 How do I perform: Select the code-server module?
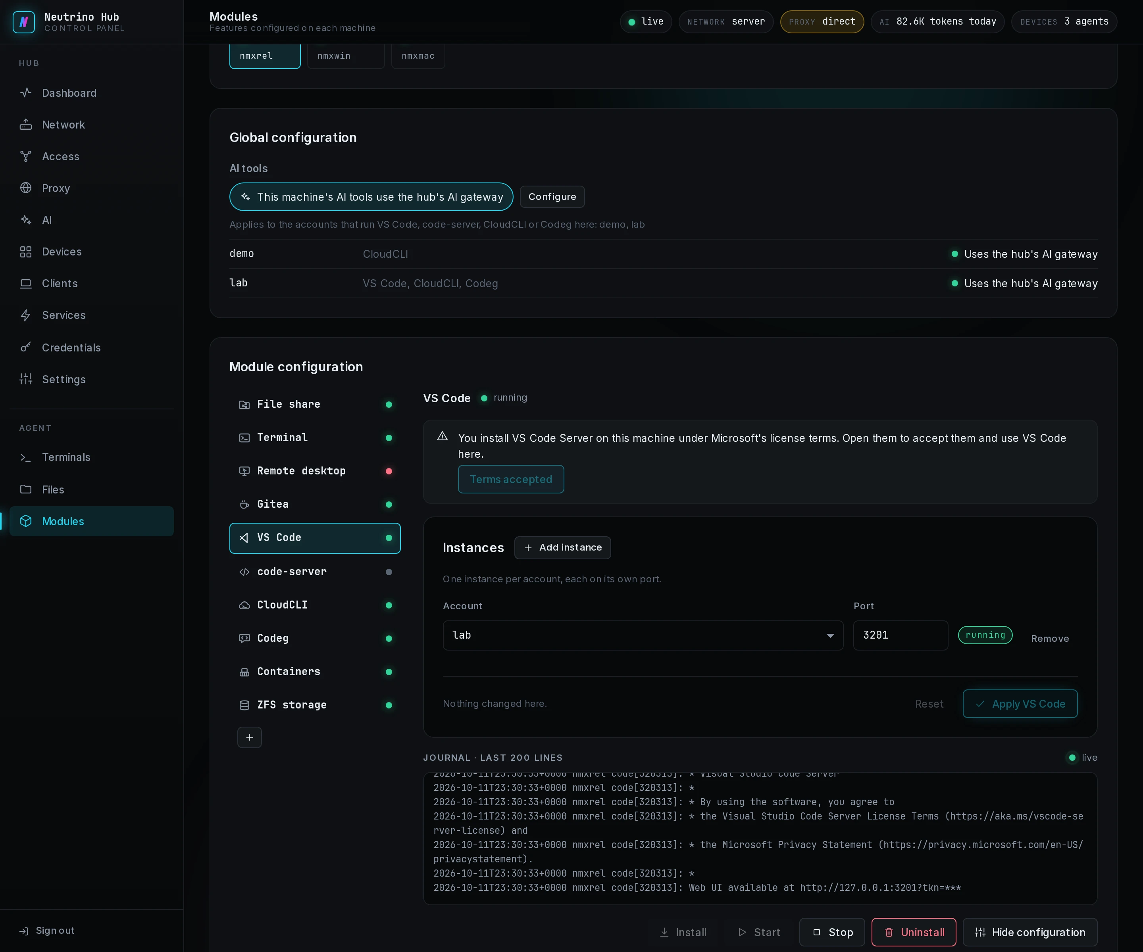tap(315, 572)
